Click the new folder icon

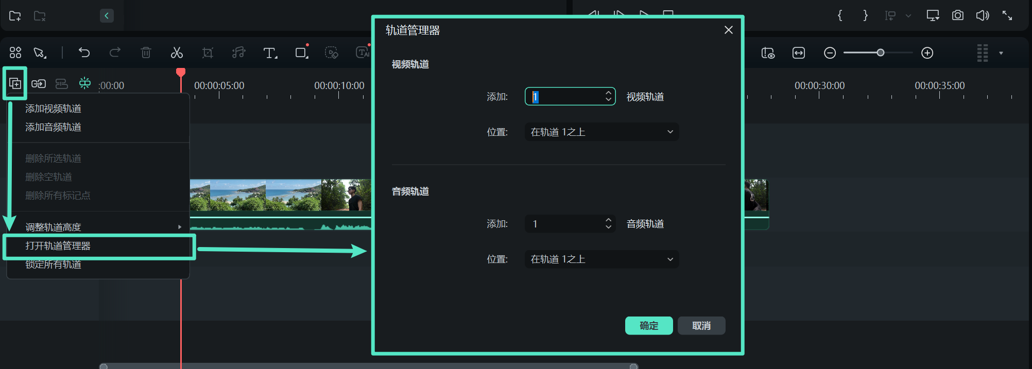(x=15, y=16)
